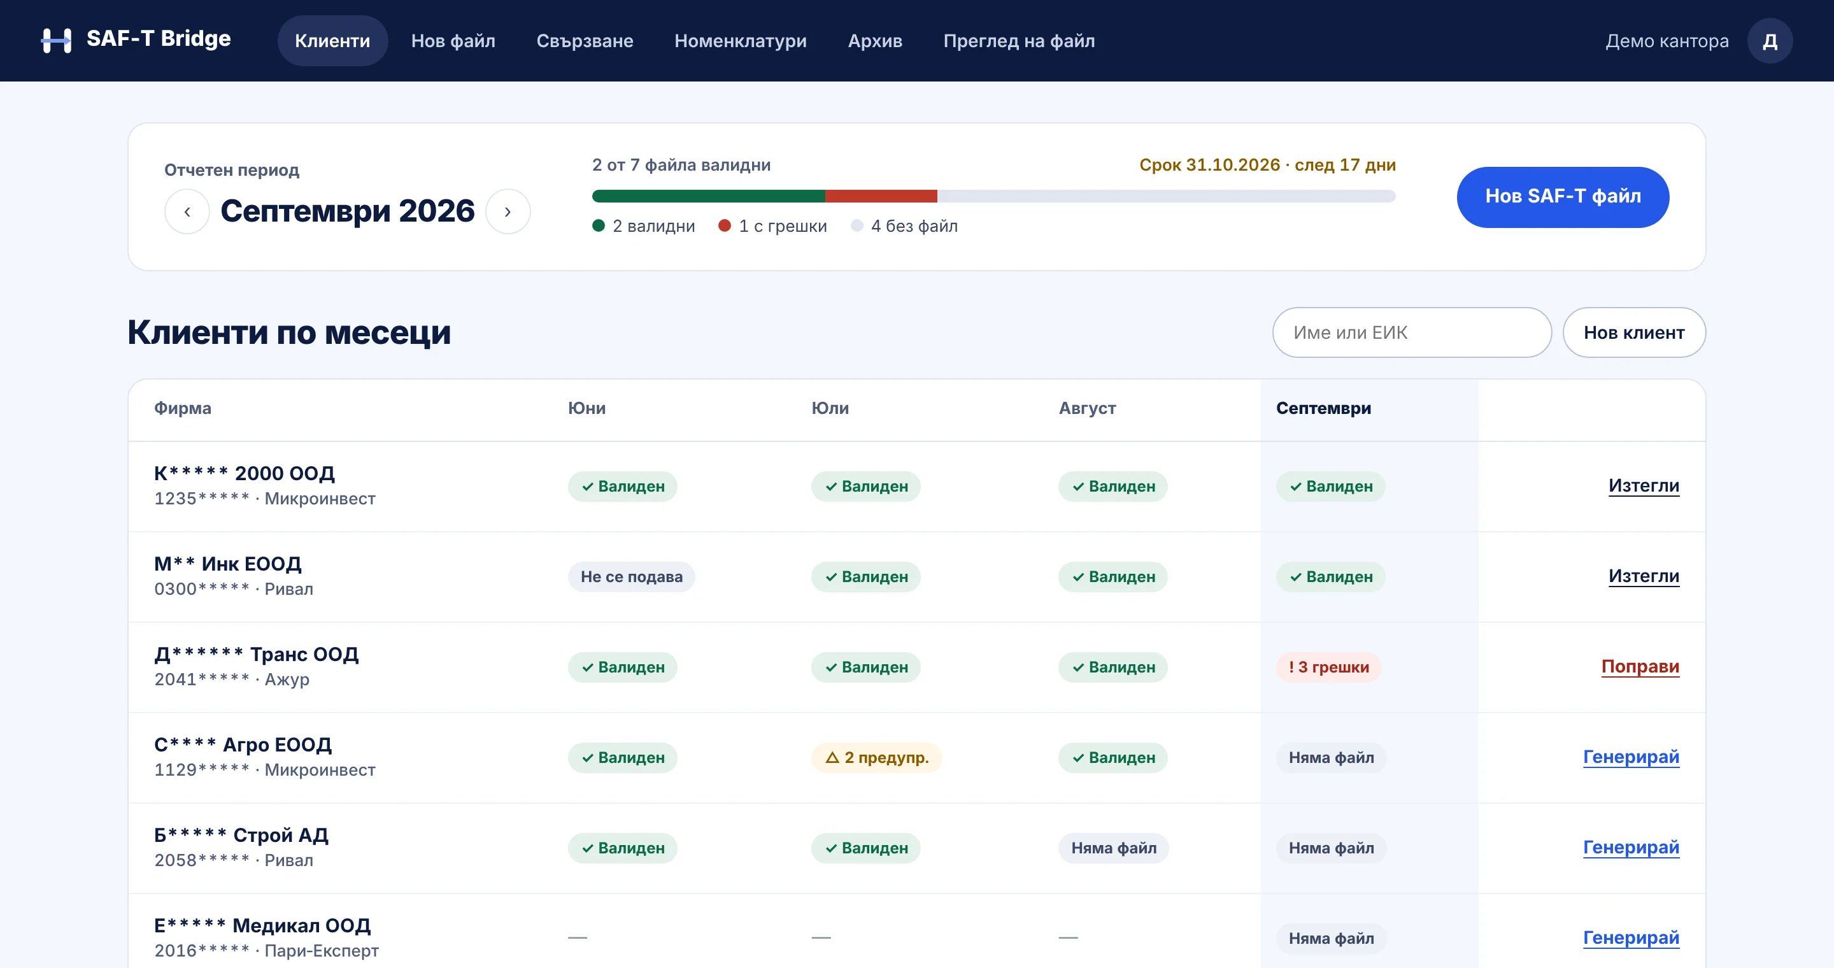The width and height of the screenshot is (1834, 968).
Task: Click Изтегли for М** Инк ЕООД
Action: pos(1643,576)
